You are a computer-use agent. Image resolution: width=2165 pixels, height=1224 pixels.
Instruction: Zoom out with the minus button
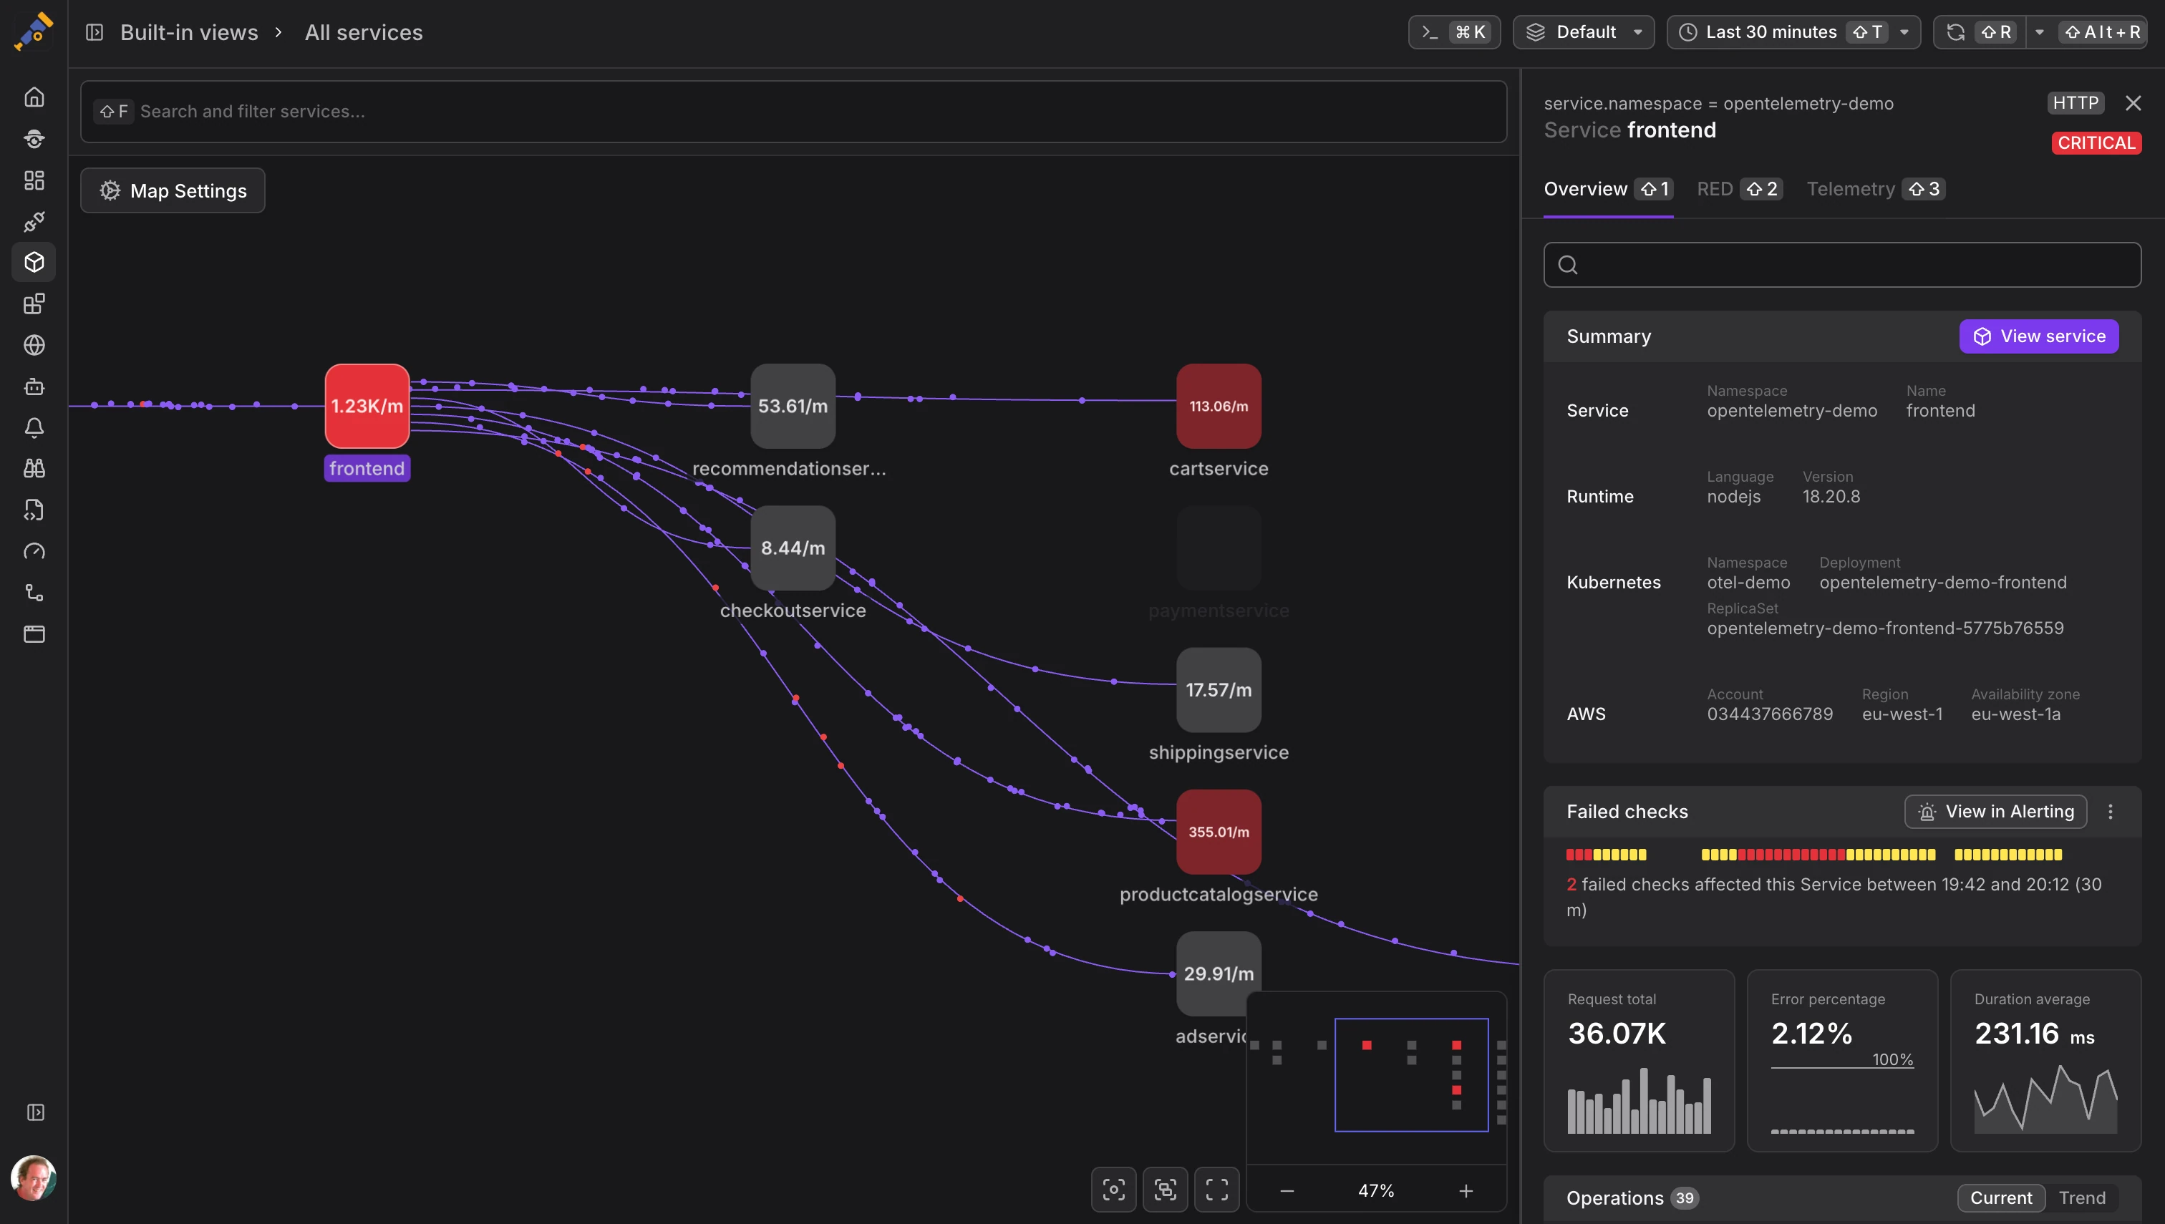[1287, 1190]
